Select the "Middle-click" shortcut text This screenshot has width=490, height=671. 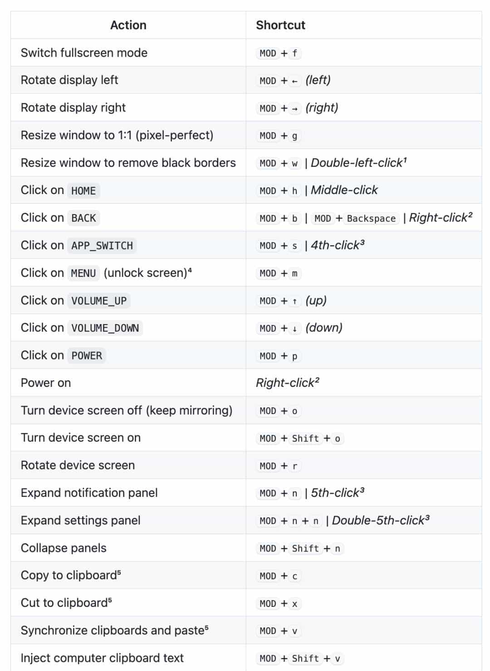[344, 190]
